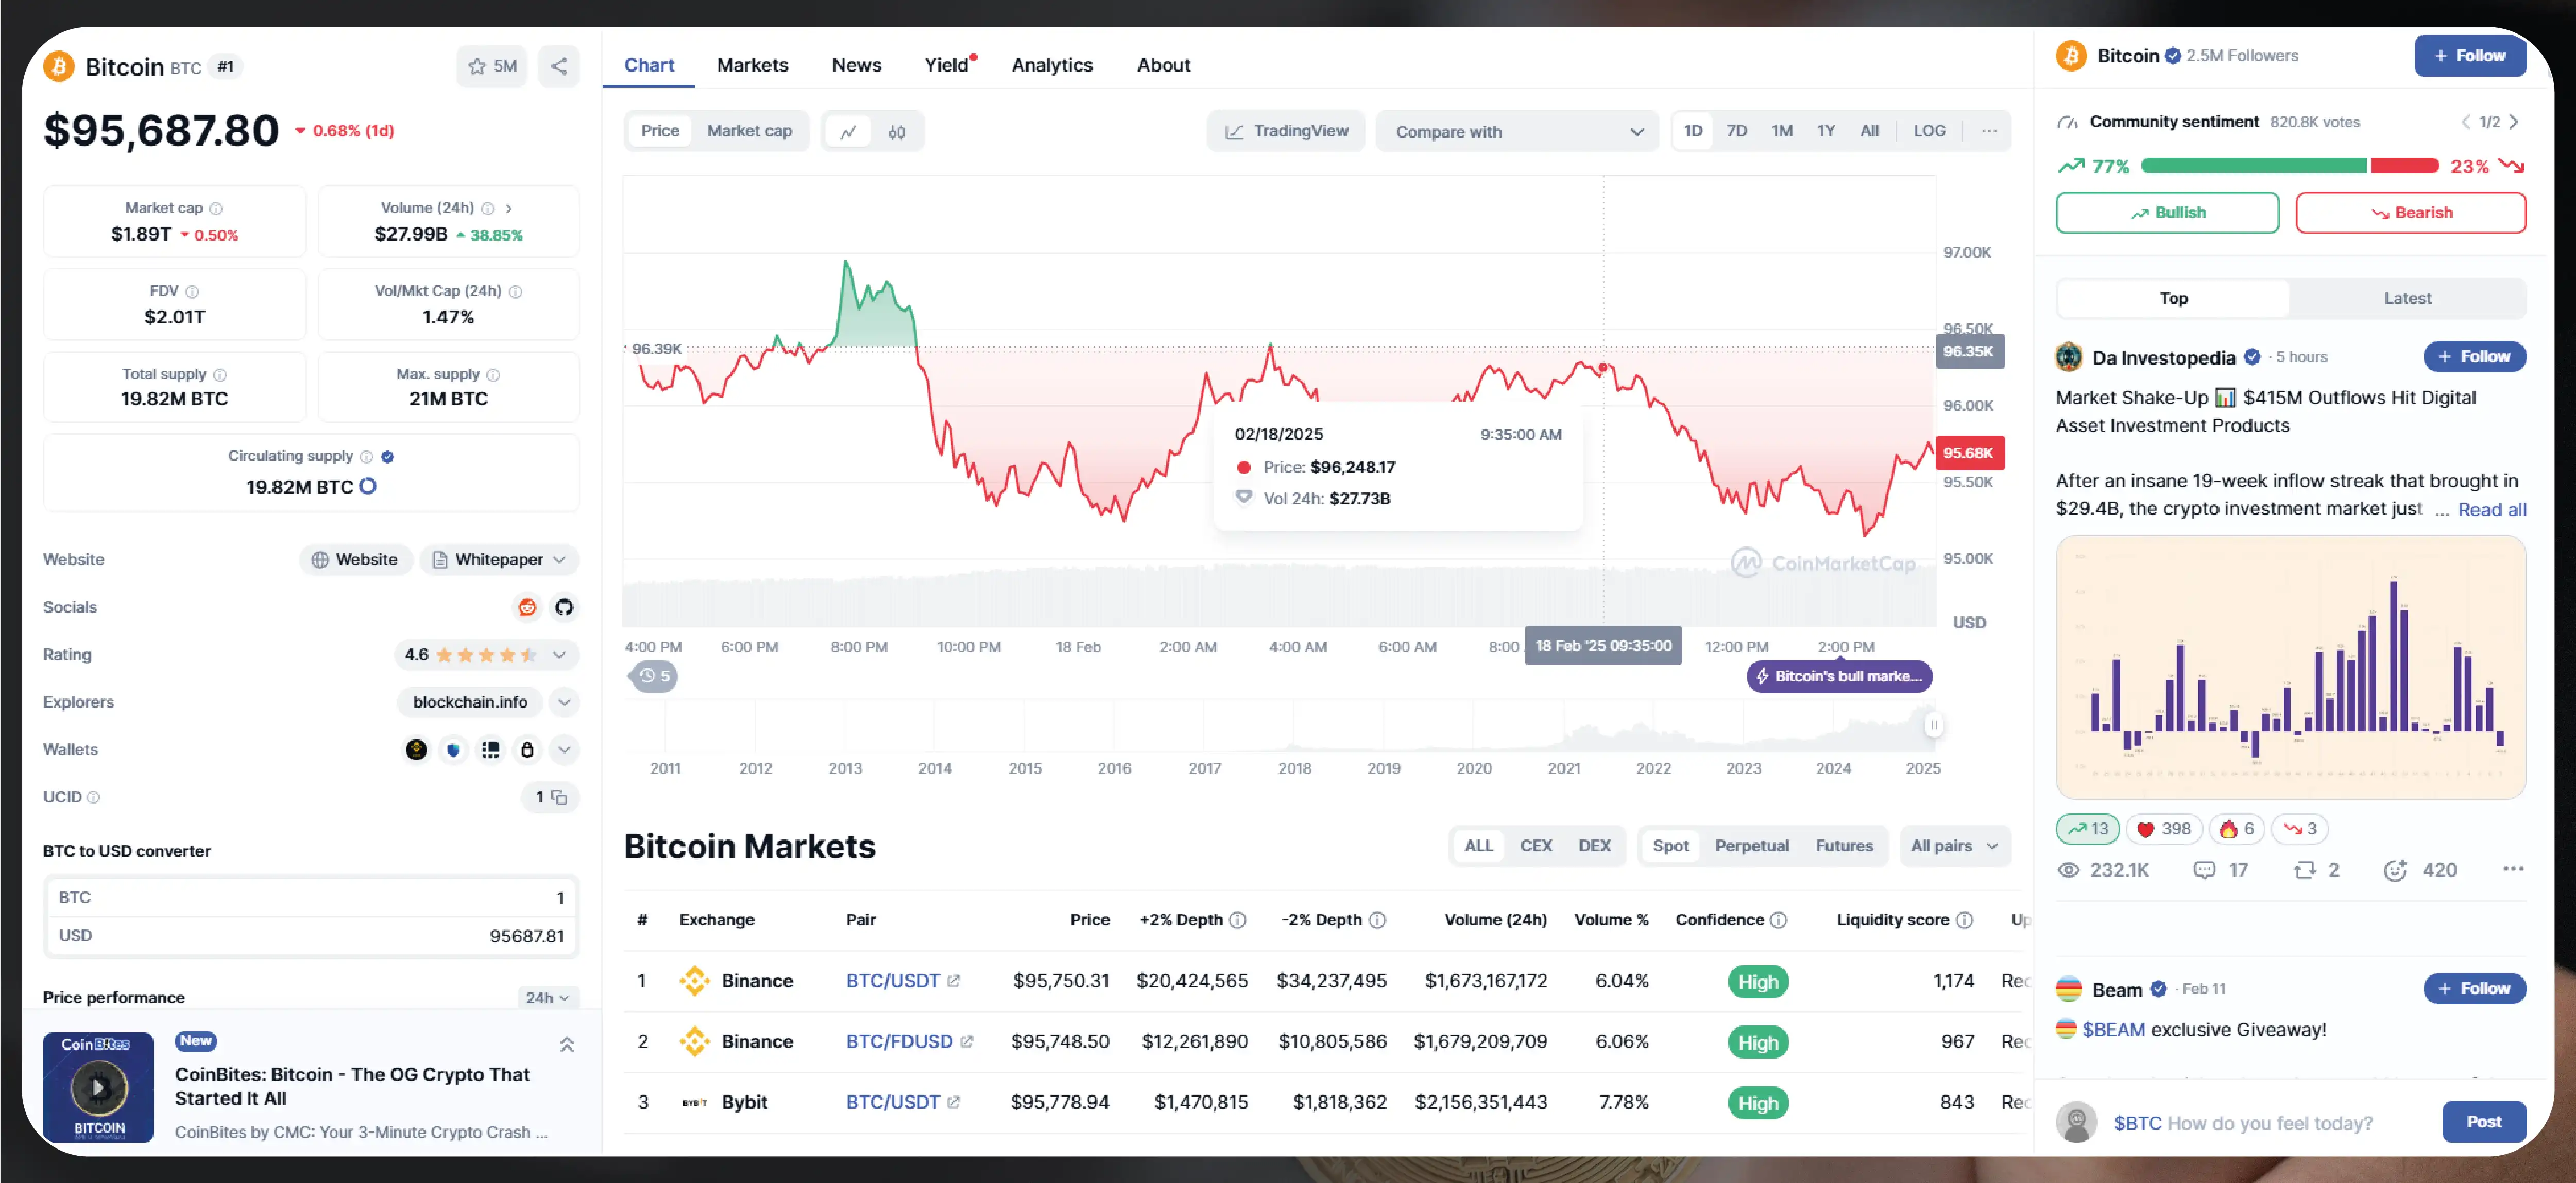Set chart range to 7D

click(1736, 131)
